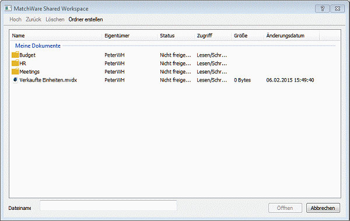Click the Verkaufte Einheiten.mvdx file icon

(15, 80)
